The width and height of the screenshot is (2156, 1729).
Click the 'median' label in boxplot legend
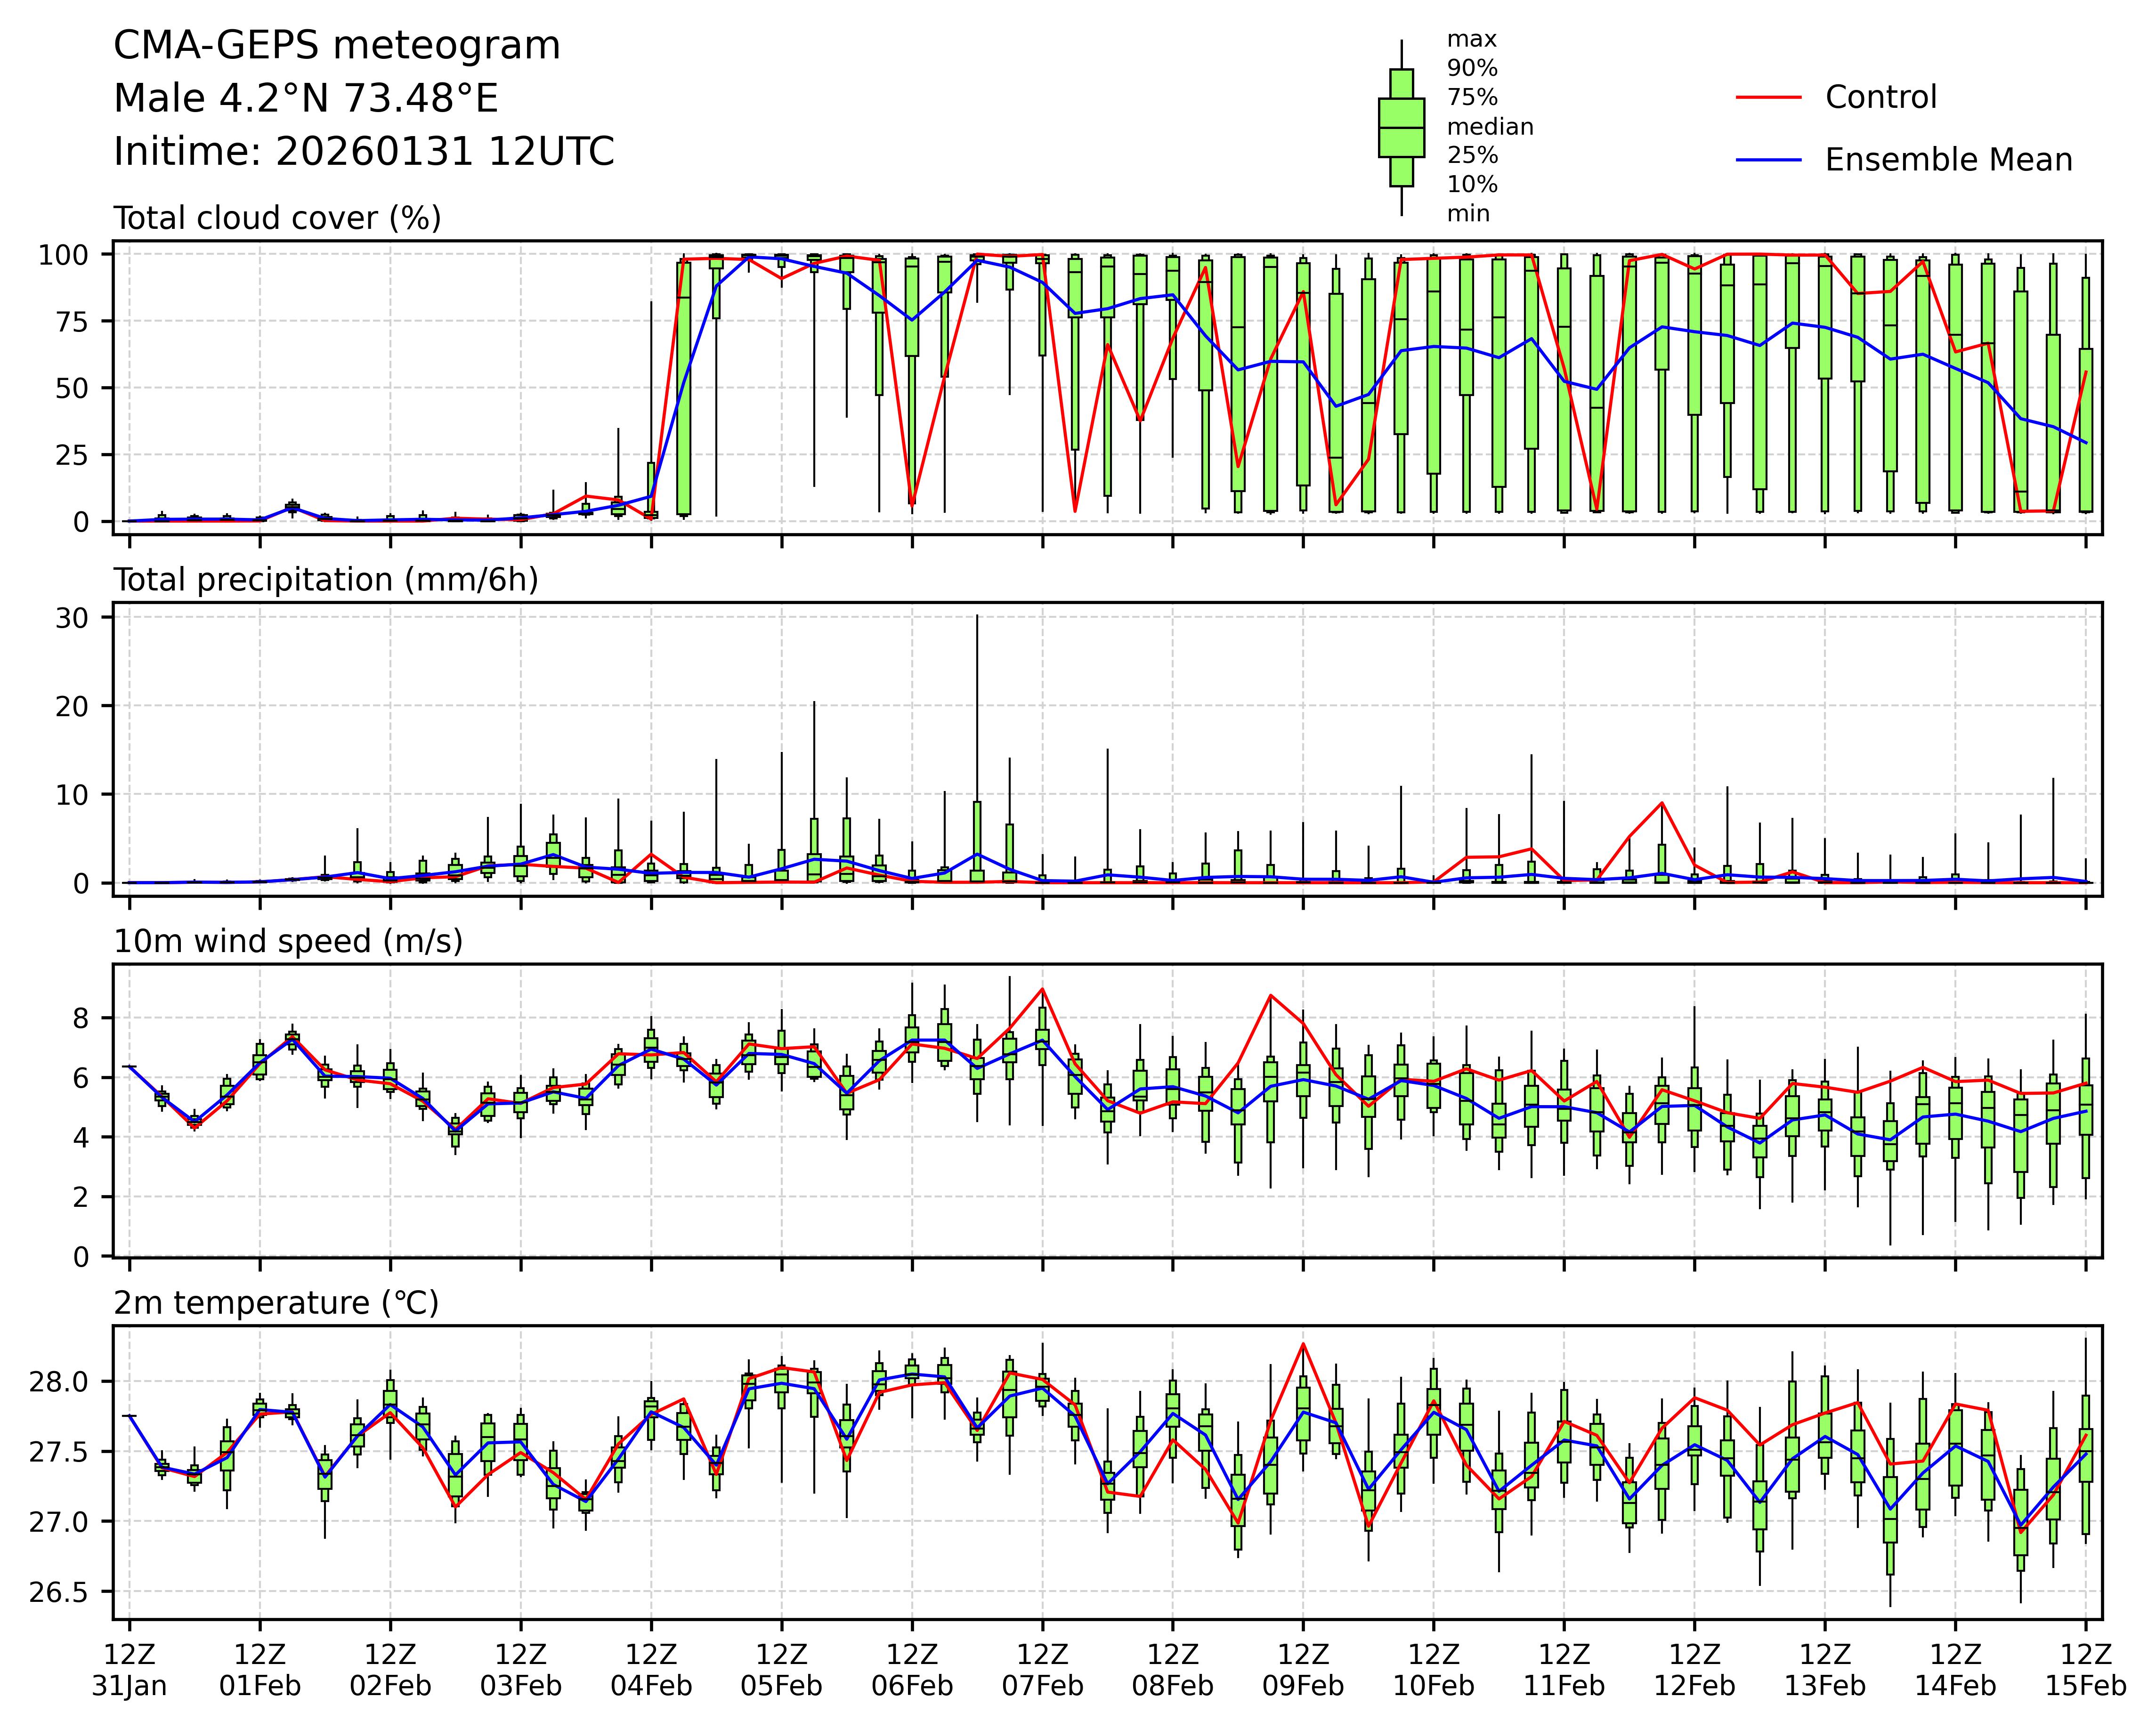click(1489, 127)
